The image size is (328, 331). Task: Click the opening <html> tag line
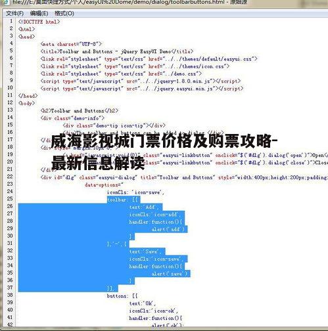pos(26,29)
